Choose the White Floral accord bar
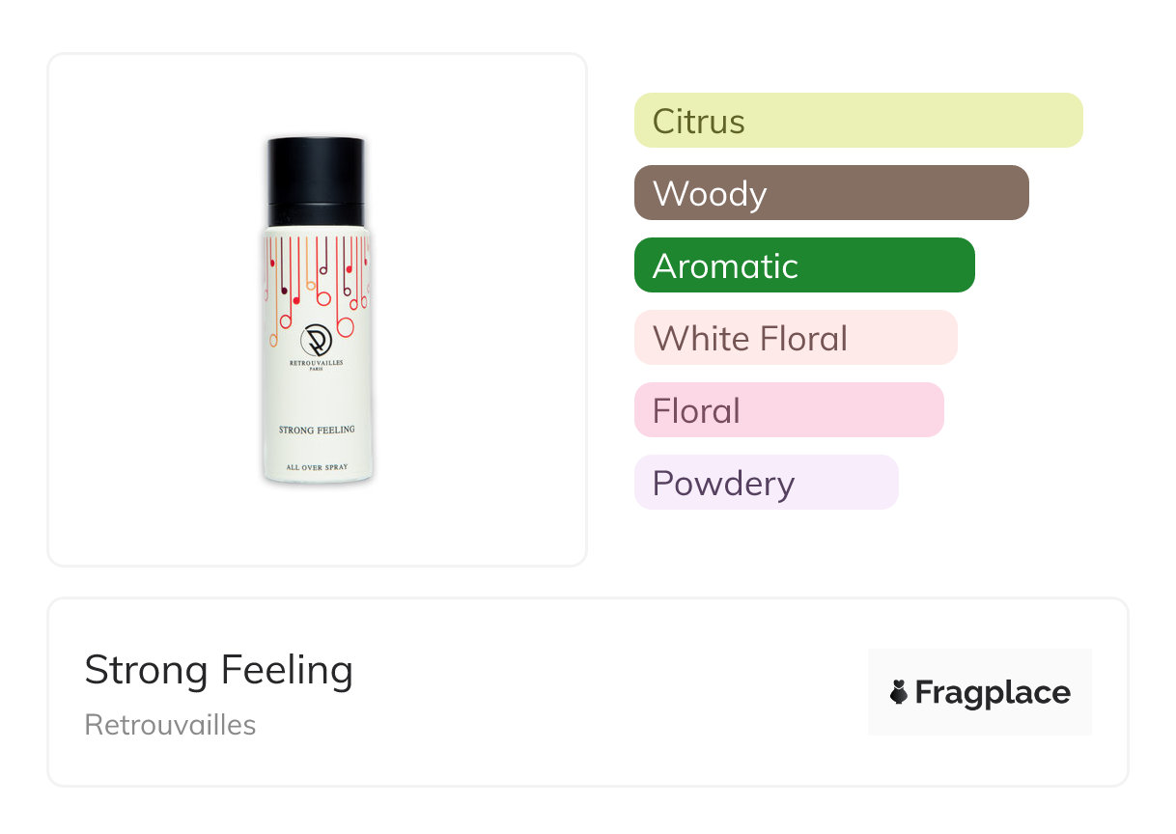This screenshot has height=834, width=1176. [x=795, y=338]
